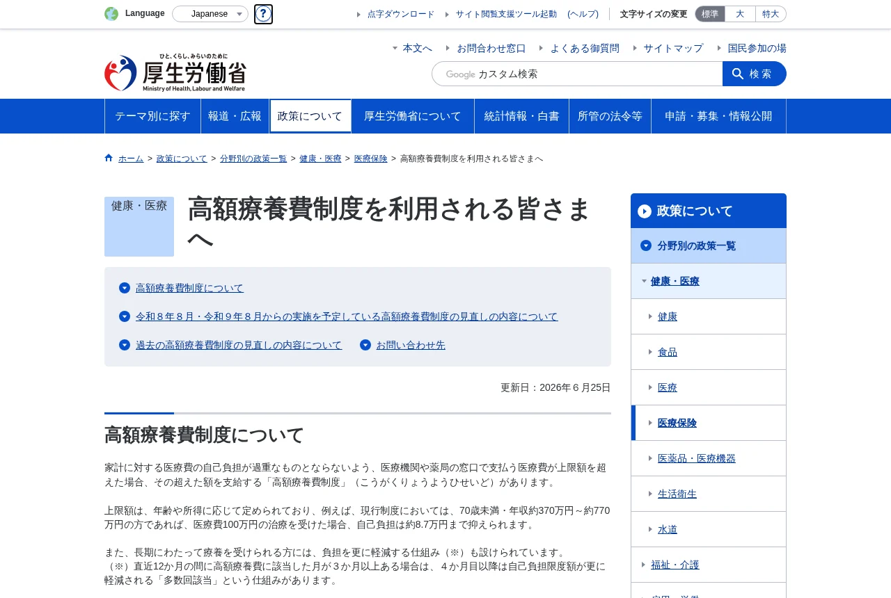
Task: Open 所管の法令等 menu
Action: pos(610,116)
